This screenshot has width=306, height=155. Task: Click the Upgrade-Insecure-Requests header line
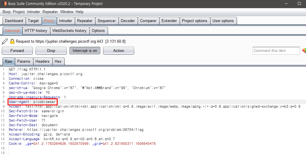coord(37,97)
